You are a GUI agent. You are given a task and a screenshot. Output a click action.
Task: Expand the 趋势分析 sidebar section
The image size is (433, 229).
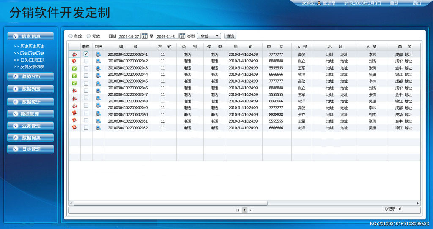(x=30, y=76)
